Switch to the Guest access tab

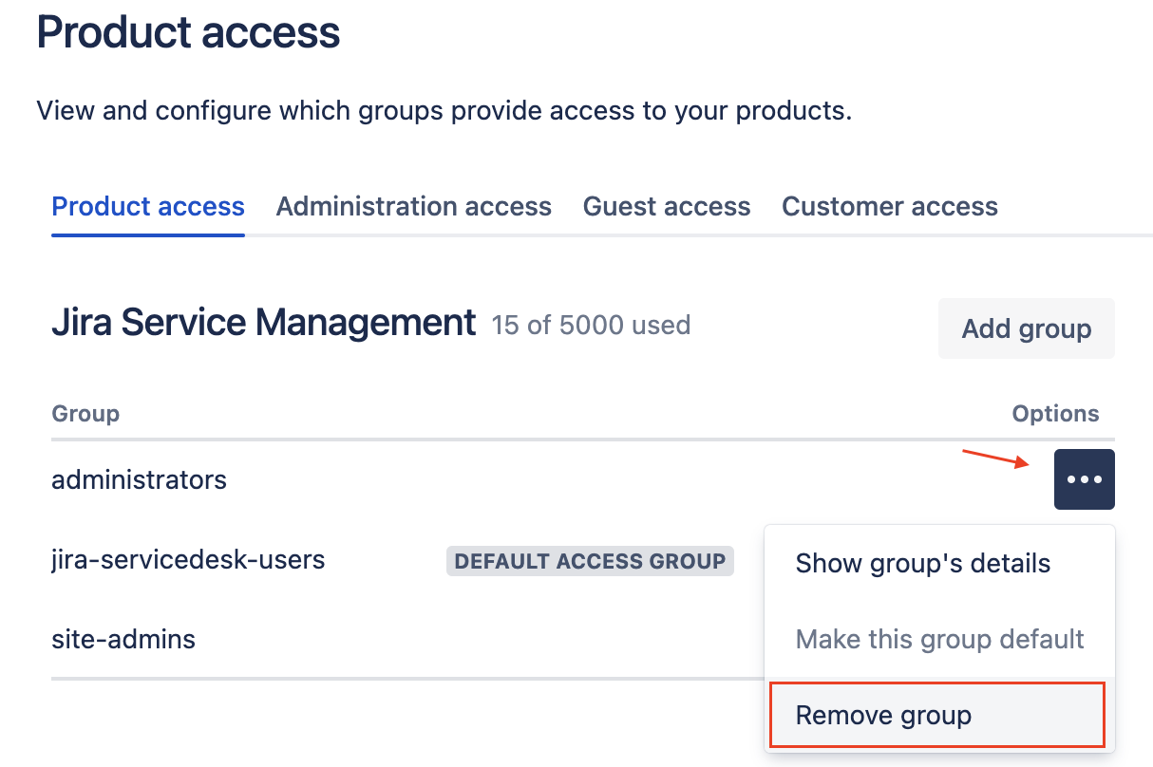click(x=667, y=207)
